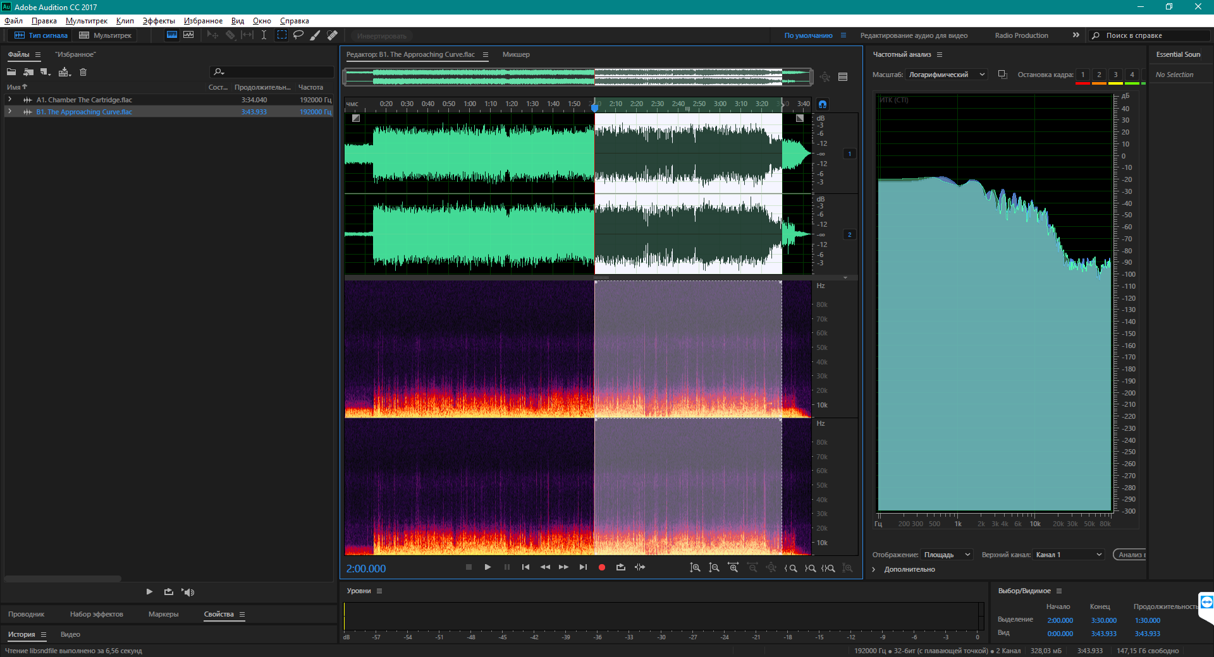
Task: Move playhead to next marker
Action: click(583, 567)
